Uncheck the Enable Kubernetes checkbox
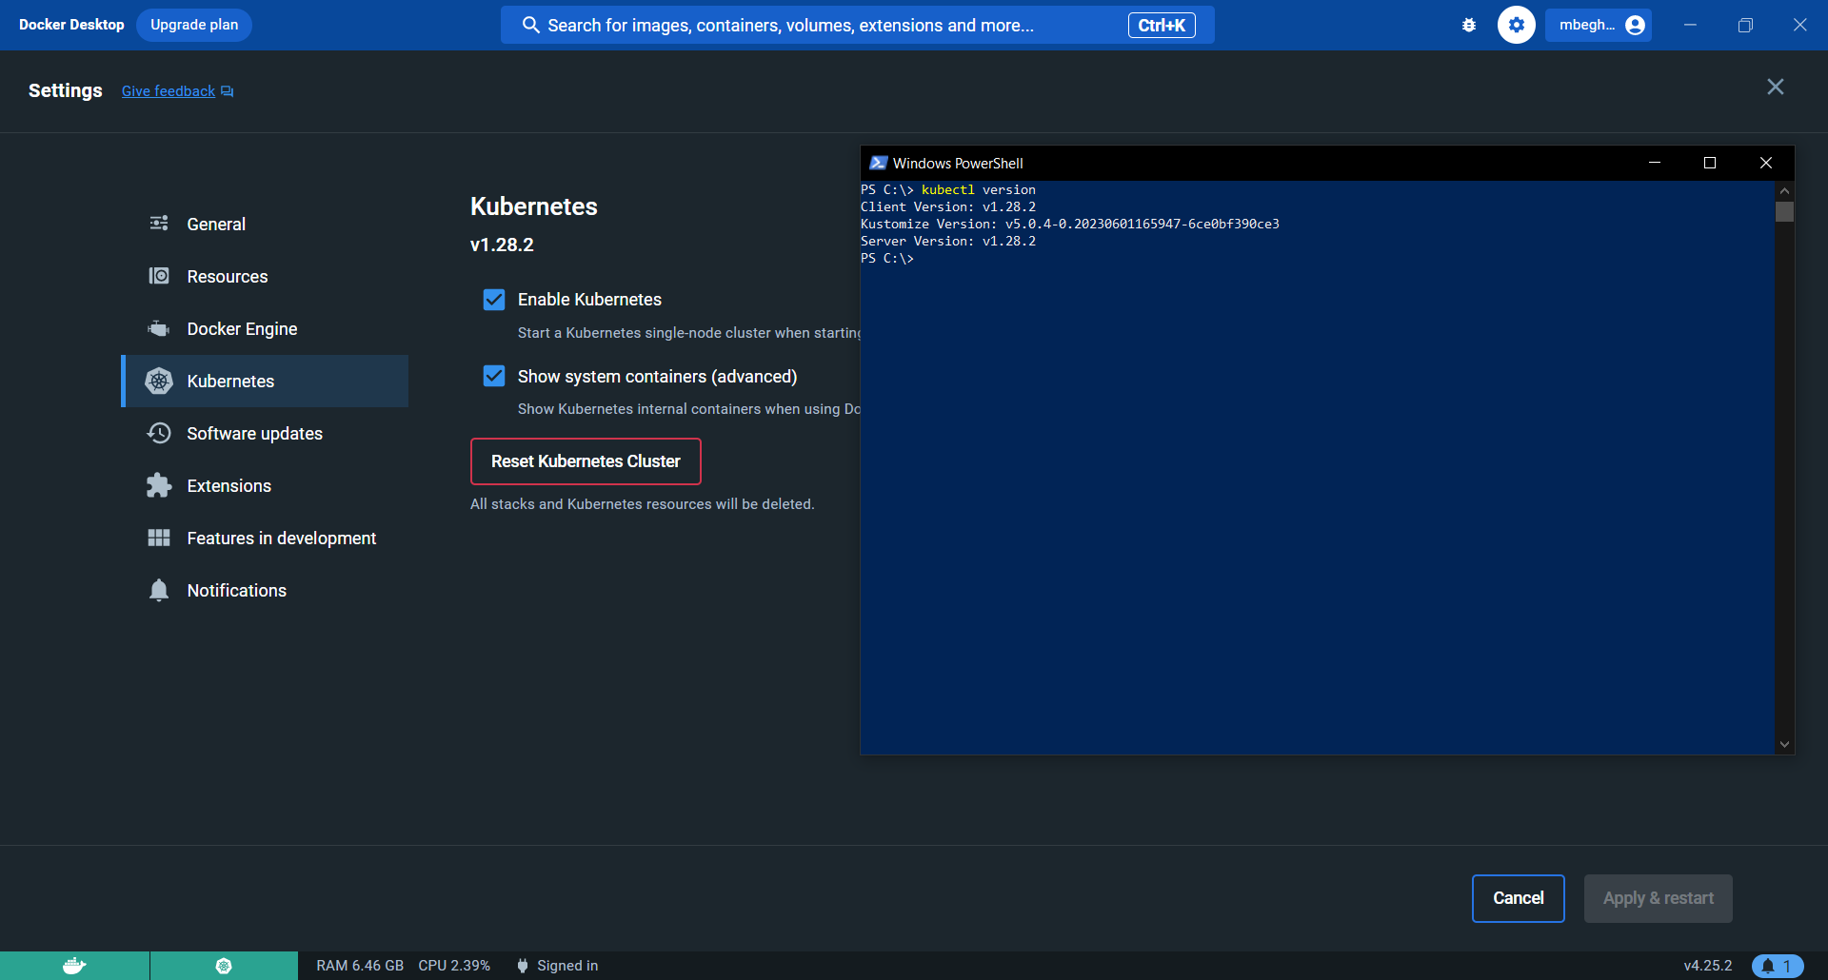Screen dimensions: 1828x980 pyautogui.click(x=494, y=300)
